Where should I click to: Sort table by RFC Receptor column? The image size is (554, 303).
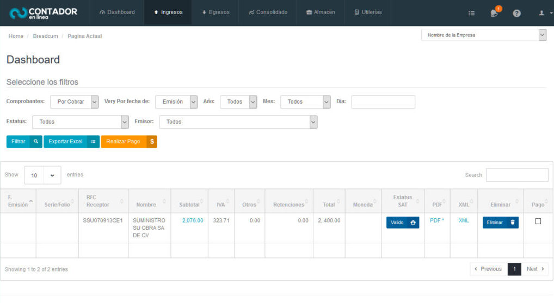tap(103, 201)
